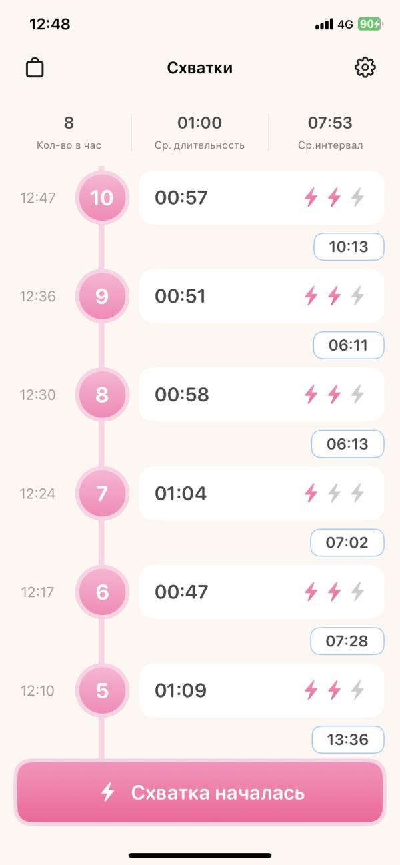Tap the 13:36 interval badge
The height and width of the screenshot is (865, 400).
[348, 740]
